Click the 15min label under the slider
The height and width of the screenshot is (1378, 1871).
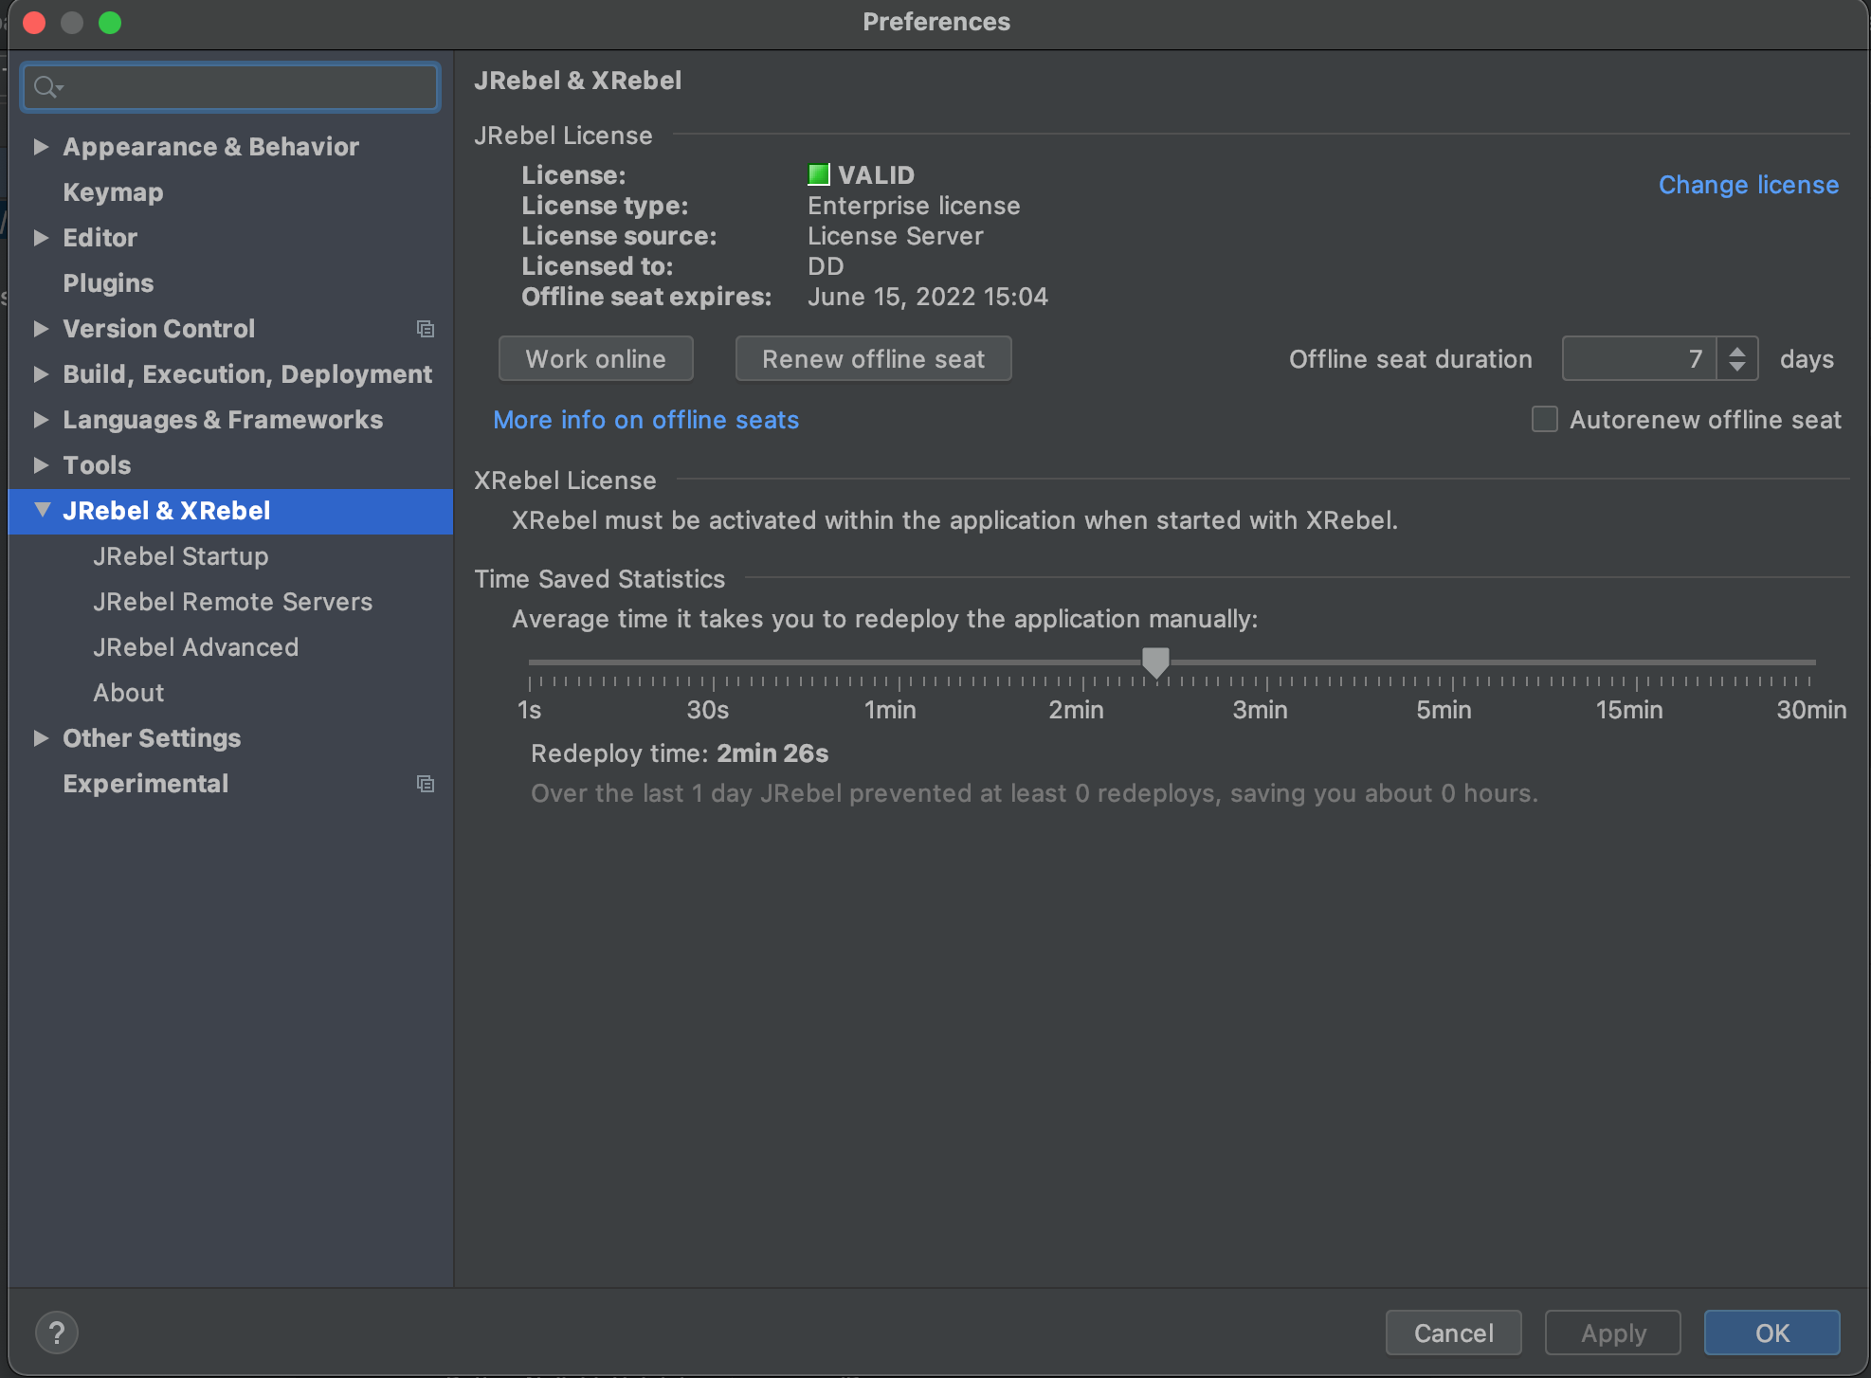(x=1629, y=710)
